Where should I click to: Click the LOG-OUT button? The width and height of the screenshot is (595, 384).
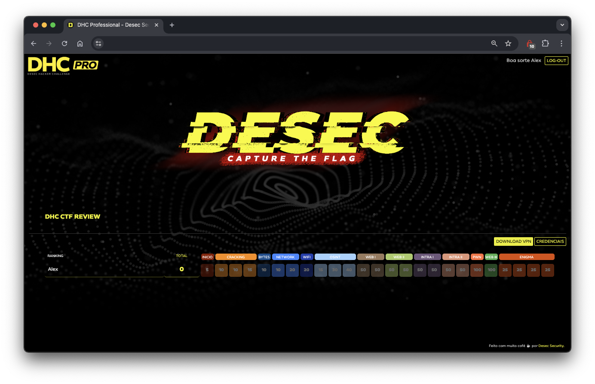[x=556, y=61]
